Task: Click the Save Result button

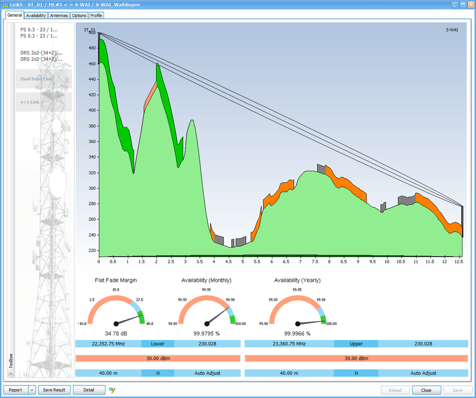Action: (54, 390)
